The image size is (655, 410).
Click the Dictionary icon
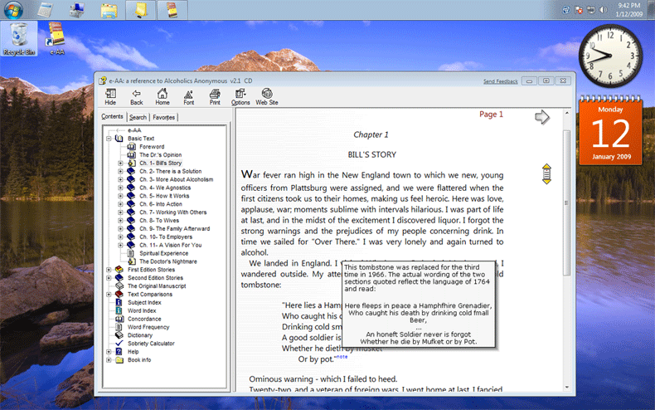click(119, 335)
